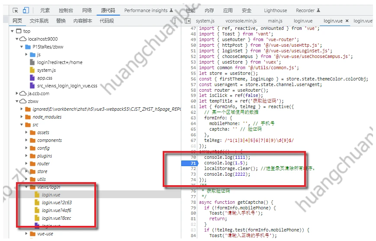
Task: Open login.vue?8cec in the tree
Action: 57,218
